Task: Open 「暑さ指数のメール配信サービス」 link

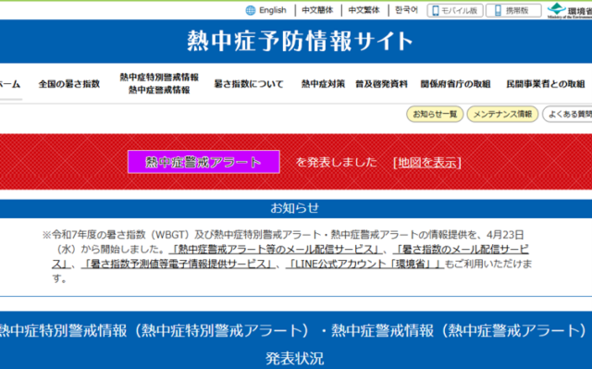Action: point(461,250)
